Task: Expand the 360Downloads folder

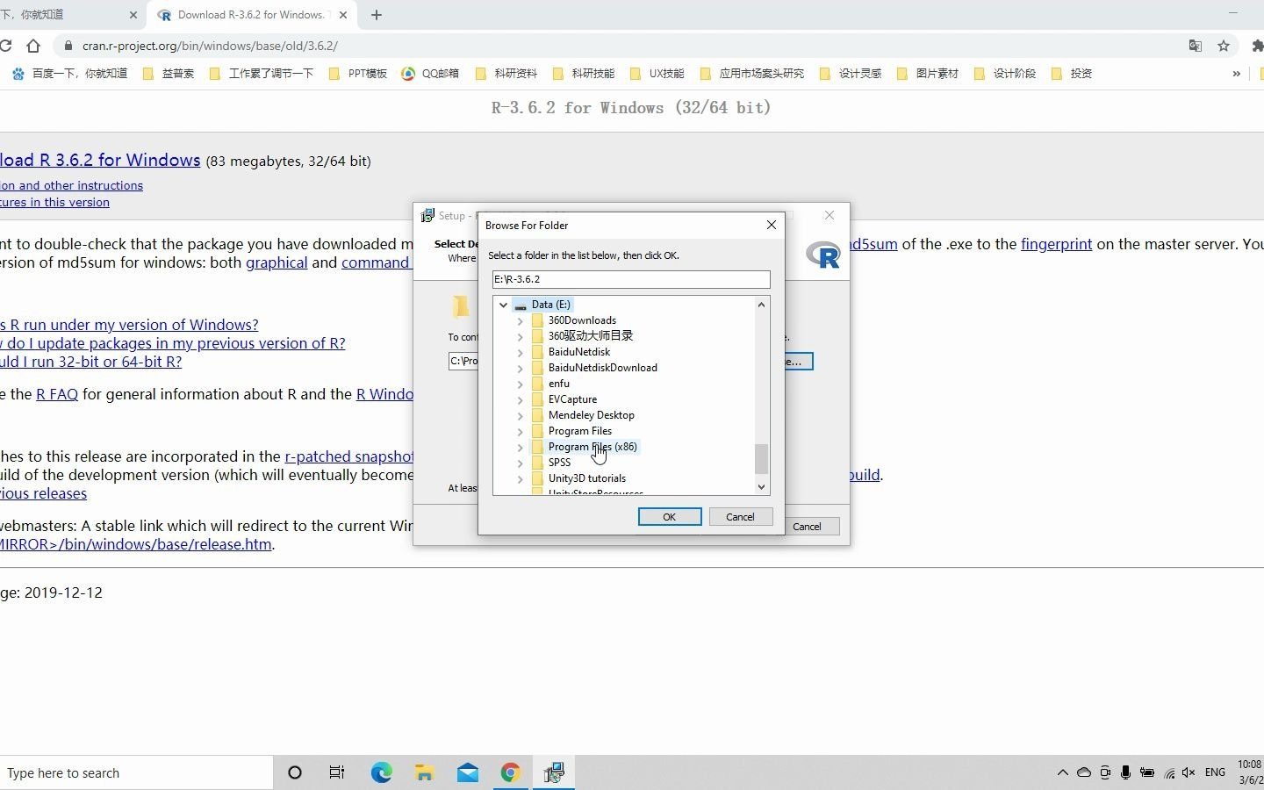Action: [x=520, y=320]
